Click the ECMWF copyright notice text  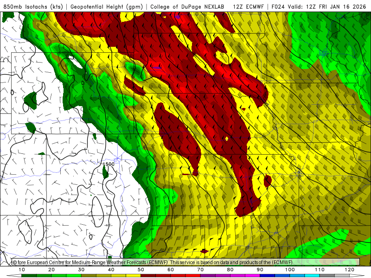[x=153, y=262]
